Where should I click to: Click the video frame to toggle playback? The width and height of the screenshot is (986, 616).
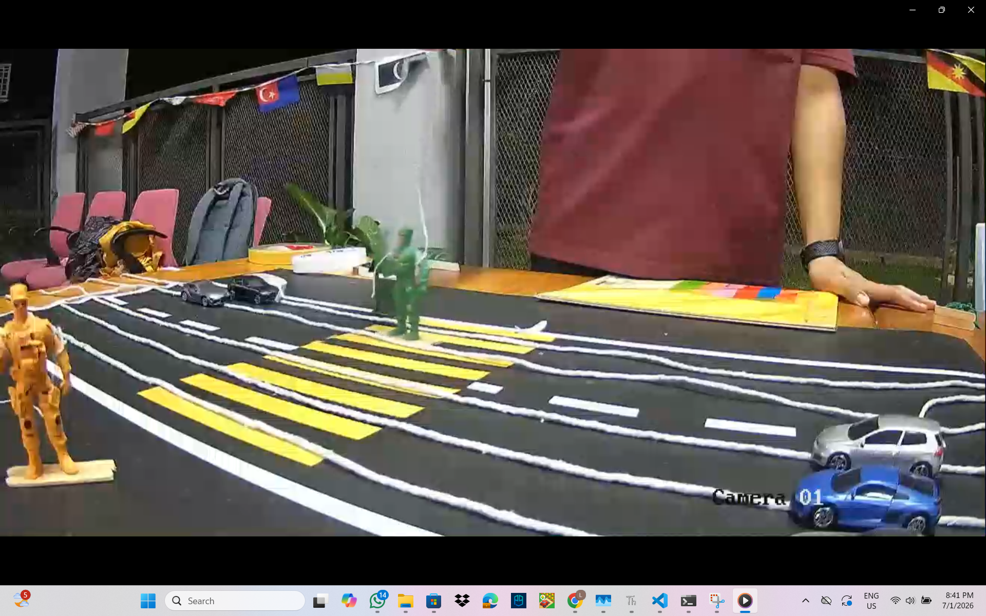point(493,293)
